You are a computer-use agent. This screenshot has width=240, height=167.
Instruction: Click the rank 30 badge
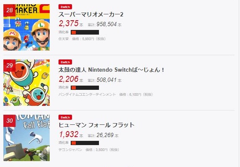click(x=10, y=121)
